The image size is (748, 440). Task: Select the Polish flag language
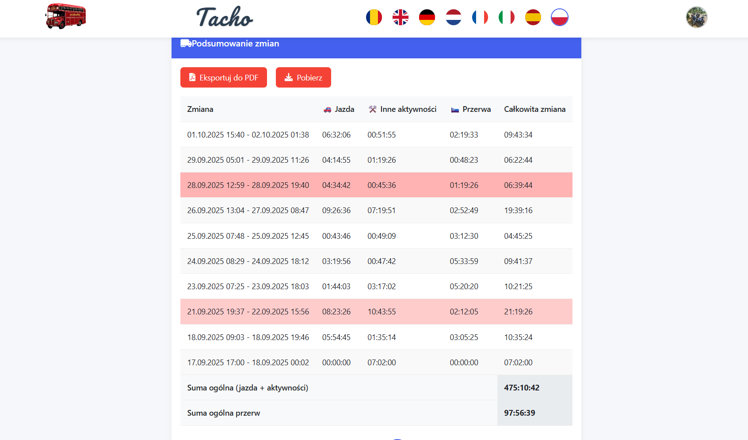click(x=559, y=18)
